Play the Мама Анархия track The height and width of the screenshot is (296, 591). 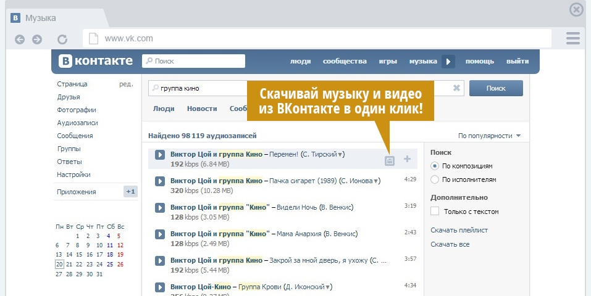(x=160, y=234)
